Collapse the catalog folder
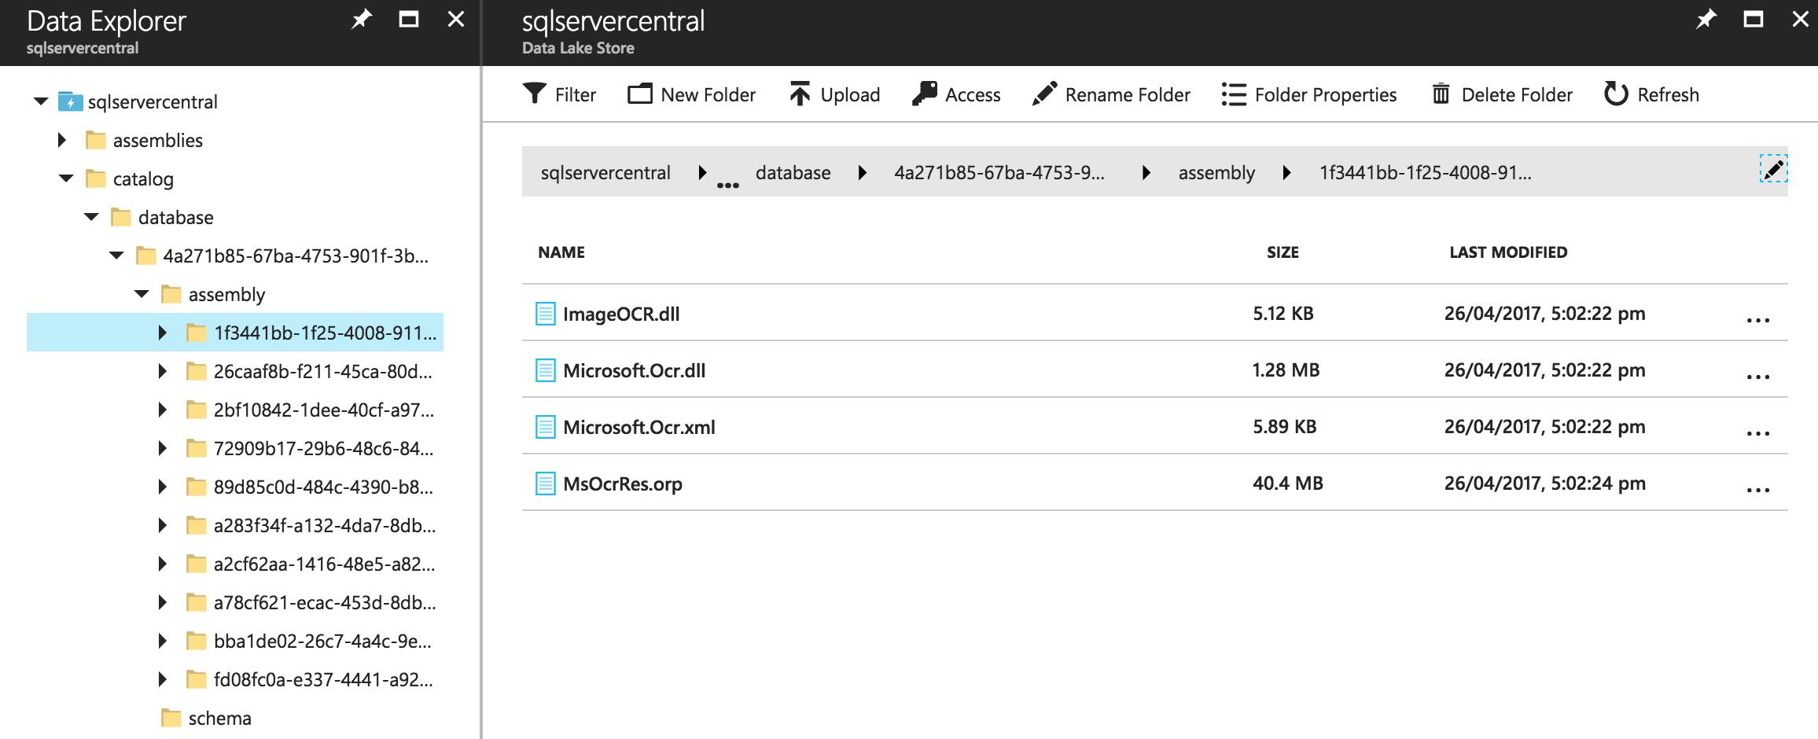This screenshot has width=1818, height=739. tap(67, 178)
